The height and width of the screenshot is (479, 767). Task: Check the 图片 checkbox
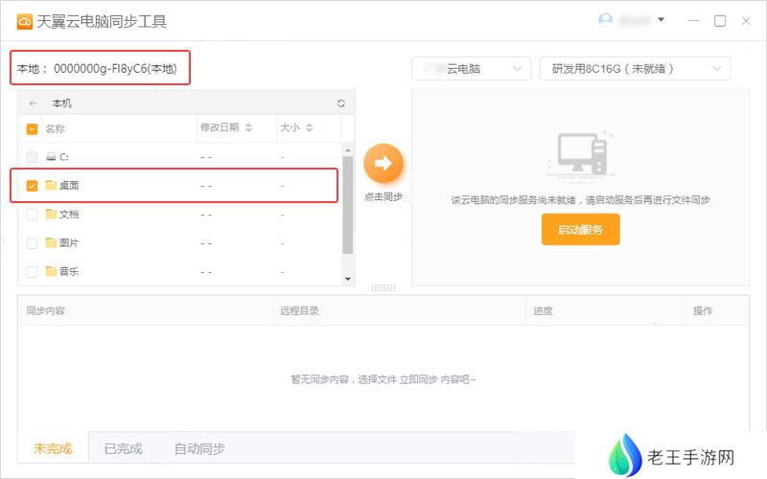(x=32, y=243)
